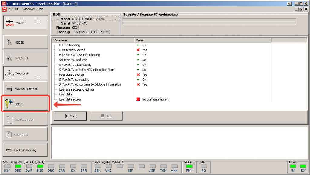Click the Quick test scales icon

pos(9,73)
